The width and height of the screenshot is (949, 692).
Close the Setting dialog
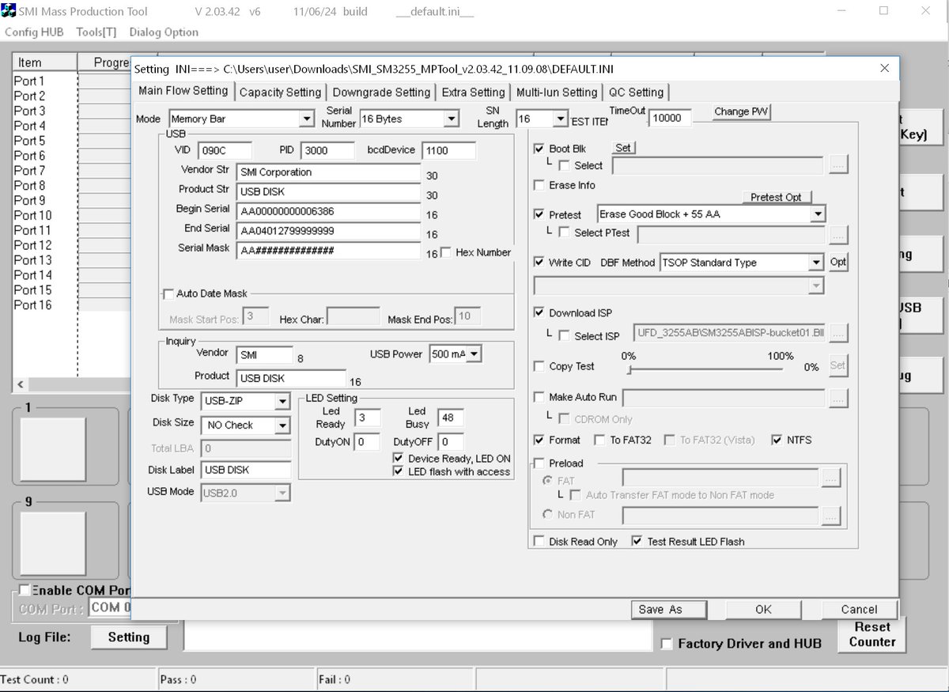click(x=884, y=68)
